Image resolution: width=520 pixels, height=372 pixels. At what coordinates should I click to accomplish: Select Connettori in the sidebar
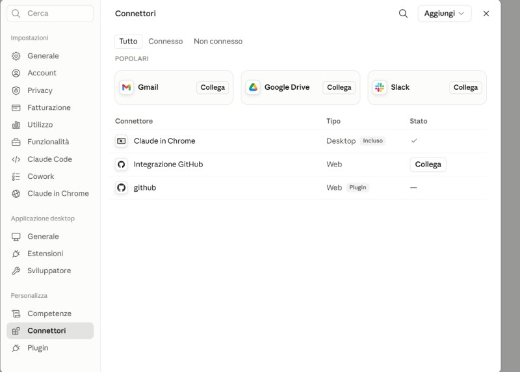pyautogui.click(x=50, y=330)
